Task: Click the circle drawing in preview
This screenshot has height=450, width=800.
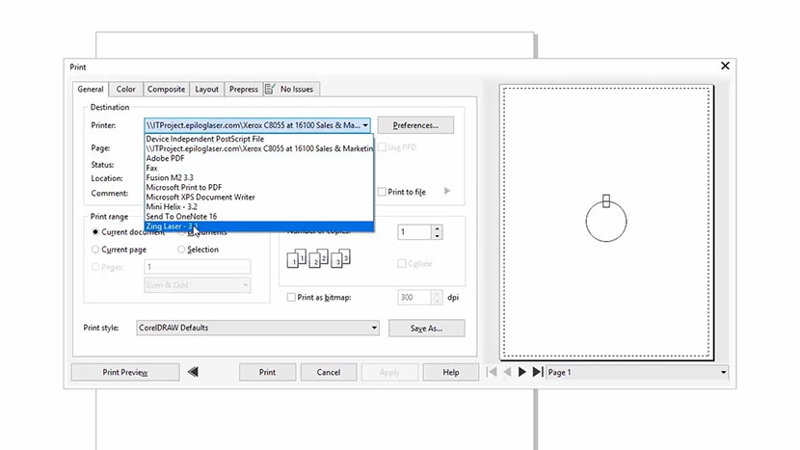Action: [606, 221]
